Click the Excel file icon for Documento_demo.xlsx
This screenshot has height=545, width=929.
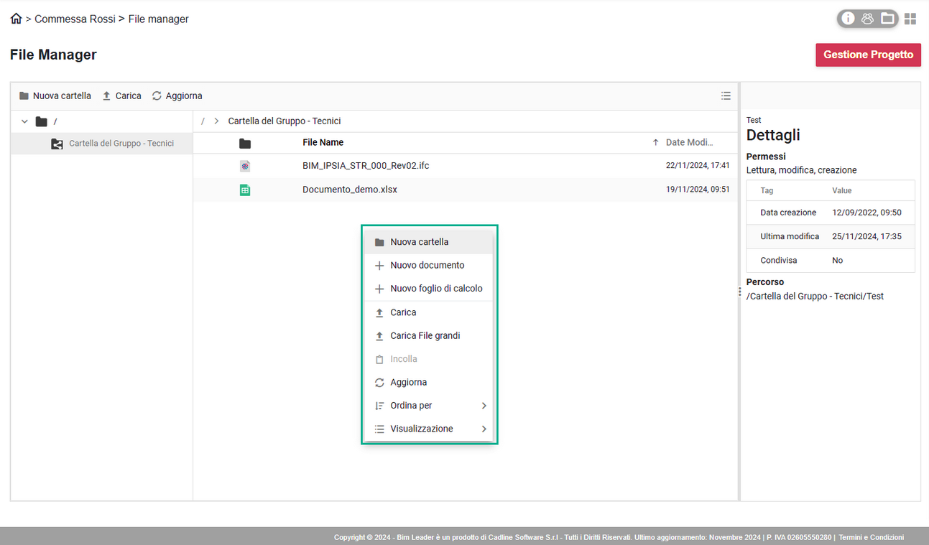pyautogui.click(x=245, y=190)
